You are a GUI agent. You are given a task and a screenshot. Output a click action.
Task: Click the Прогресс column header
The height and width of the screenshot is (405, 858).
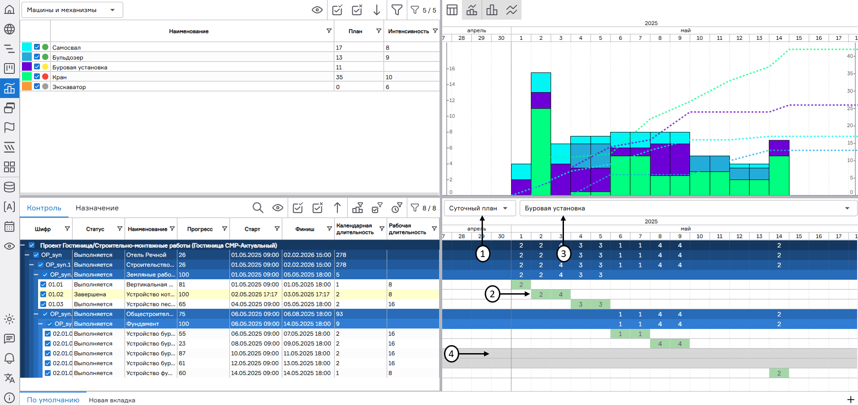pos(200,229)
